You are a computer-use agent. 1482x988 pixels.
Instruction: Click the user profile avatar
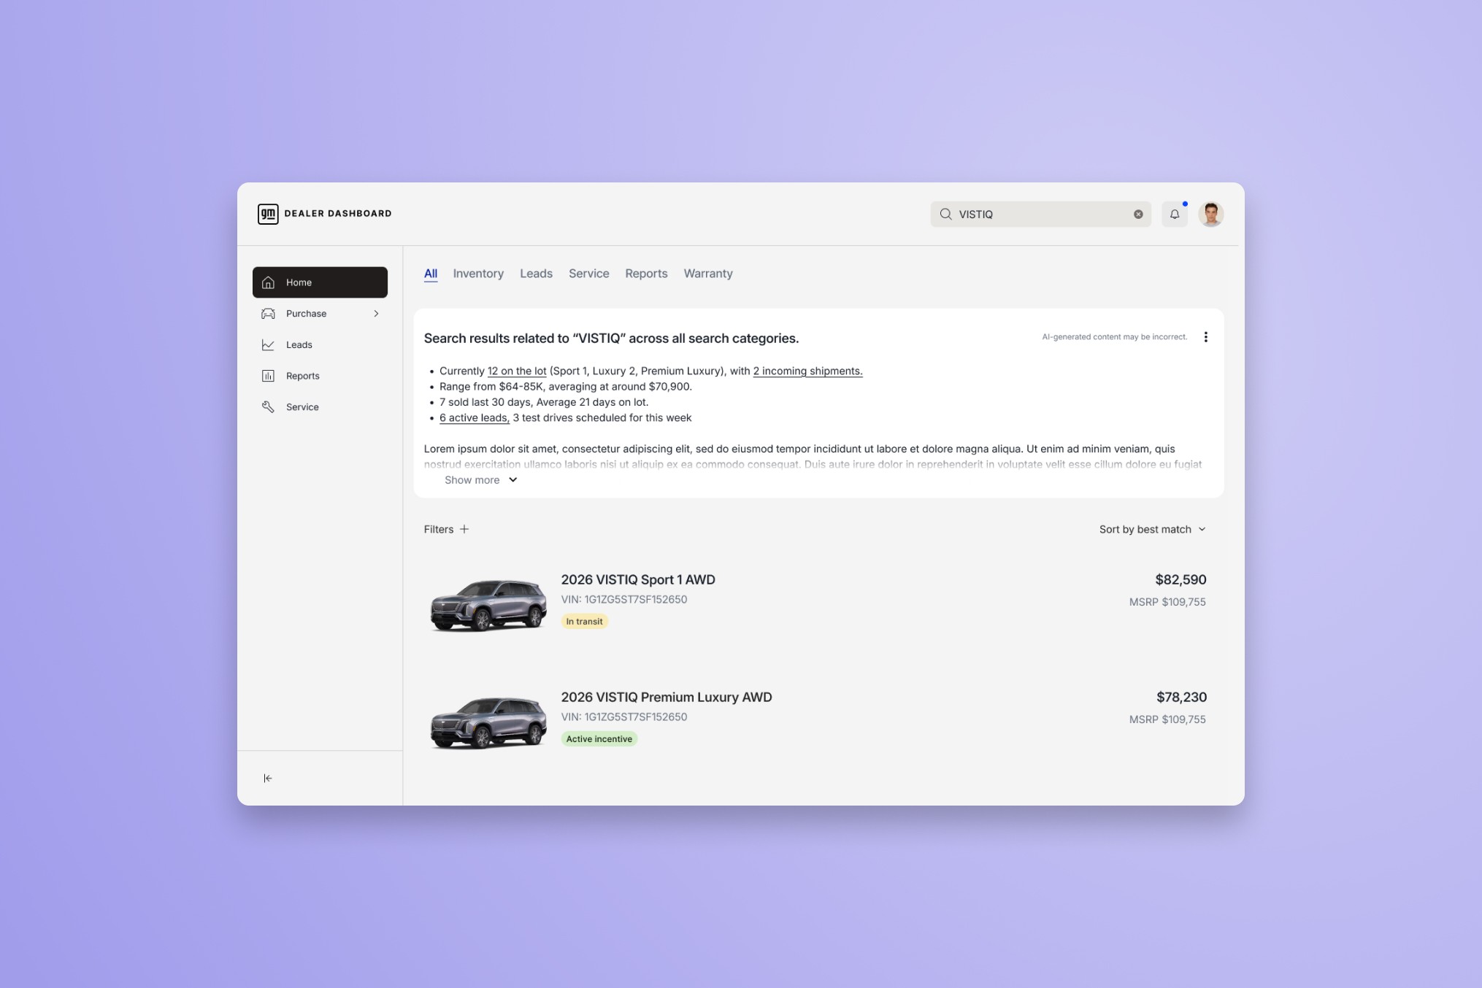coord(1211,214)
